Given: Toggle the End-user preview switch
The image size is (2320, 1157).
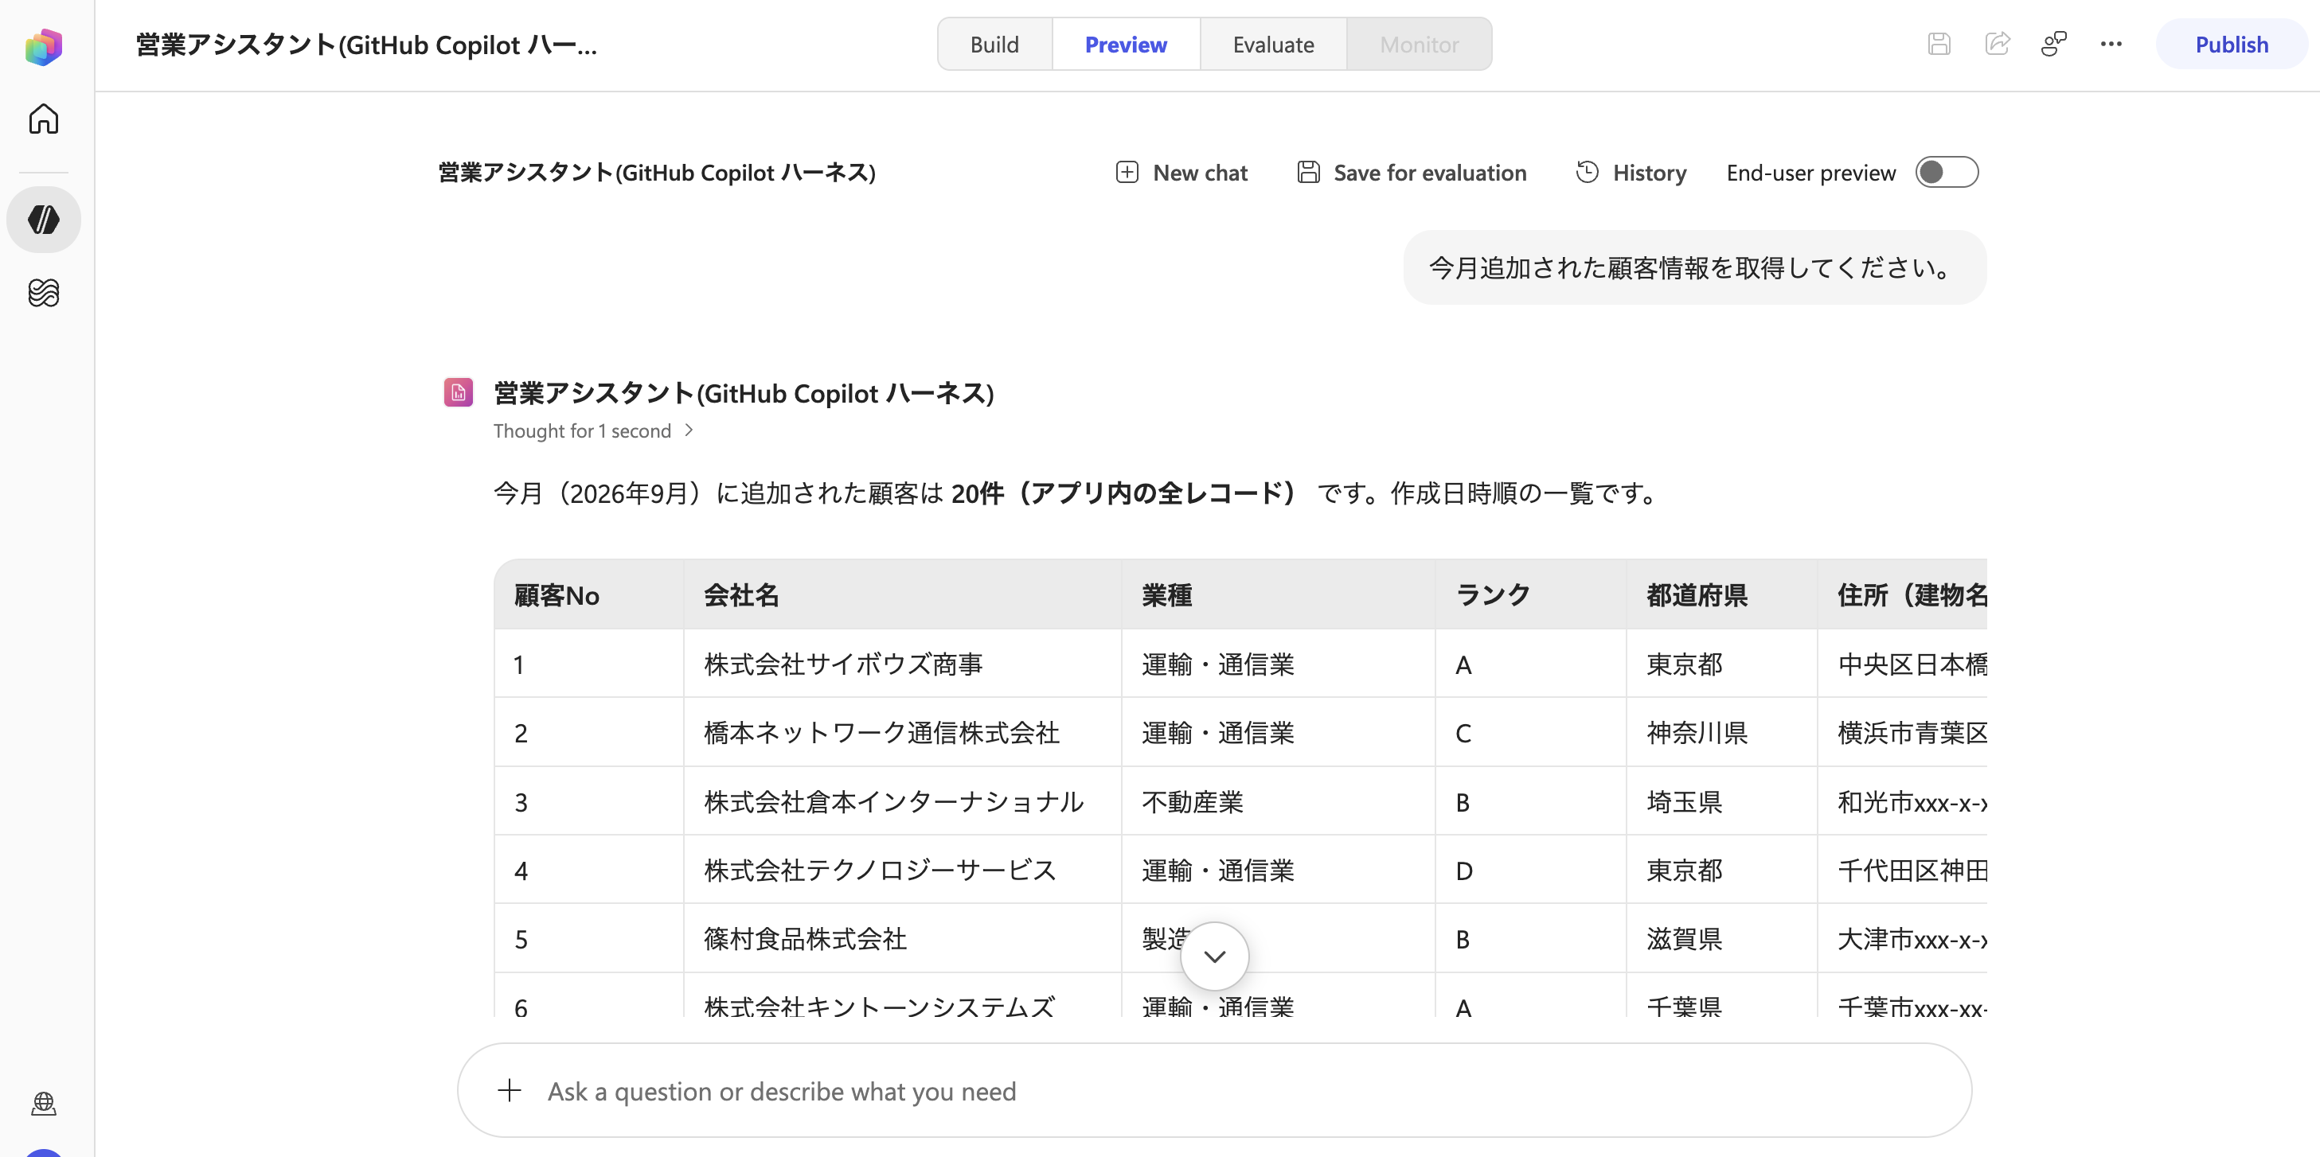Looking at the screenshot, I should (1947, 172).
